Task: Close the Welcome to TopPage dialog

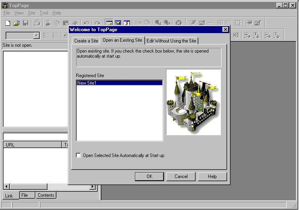Action: (226, 30)
